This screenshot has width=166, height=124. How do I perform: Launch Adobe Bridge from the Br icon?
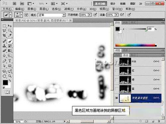pos(15,4)
